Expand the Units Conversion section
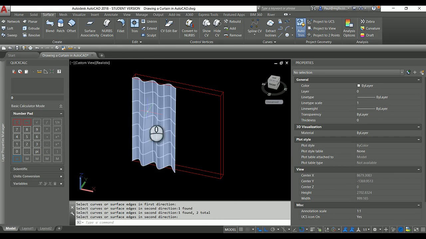 (61, 176)
